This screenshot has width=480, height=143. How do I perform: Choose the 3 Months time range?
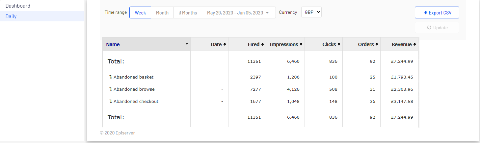click(188, 12)
